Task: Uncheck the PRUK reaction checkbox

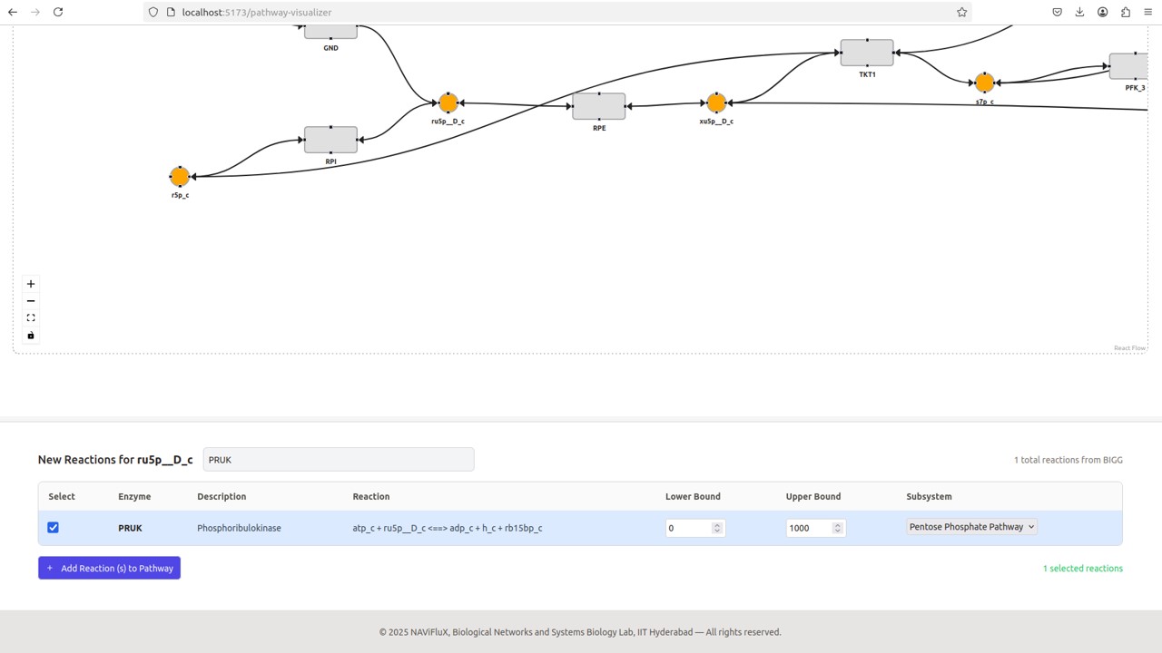Action: [x=53, y=527]
